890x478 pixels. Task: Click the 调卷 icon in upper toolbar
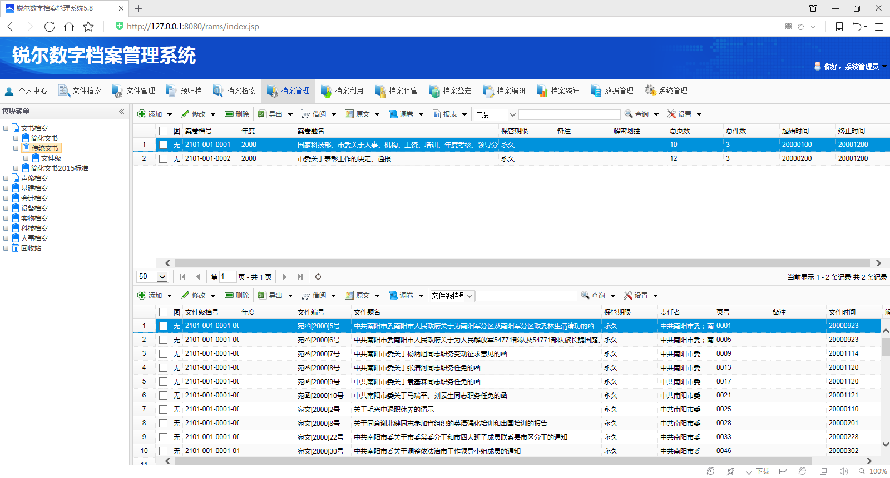point(393,114)
